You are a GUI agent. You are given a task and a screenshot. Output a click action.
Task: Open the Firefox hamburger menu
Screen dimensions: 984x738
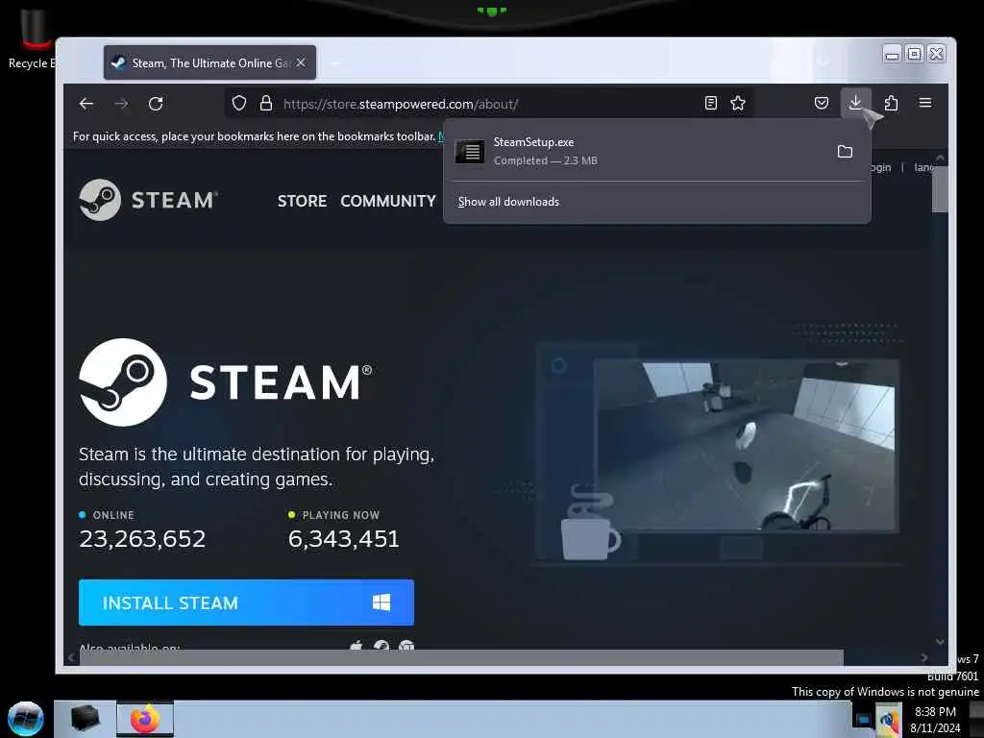point(925,103)
